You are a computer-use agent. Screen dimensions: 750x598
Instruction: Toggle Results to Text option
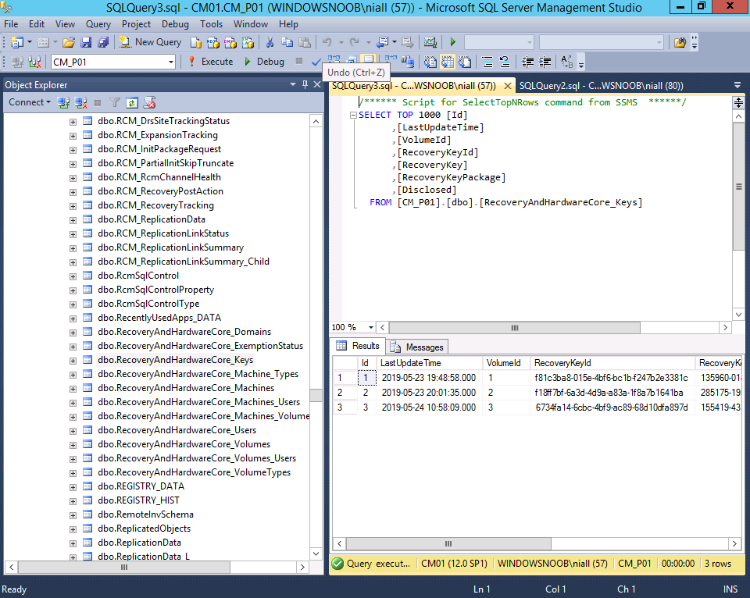point(430,62)
